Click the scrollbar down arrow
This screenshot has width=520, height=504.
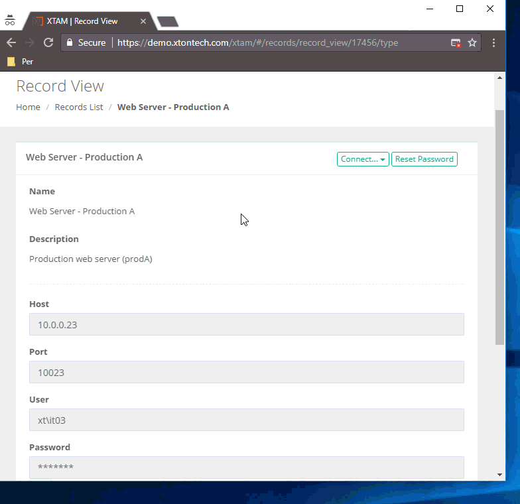point(499,474)
